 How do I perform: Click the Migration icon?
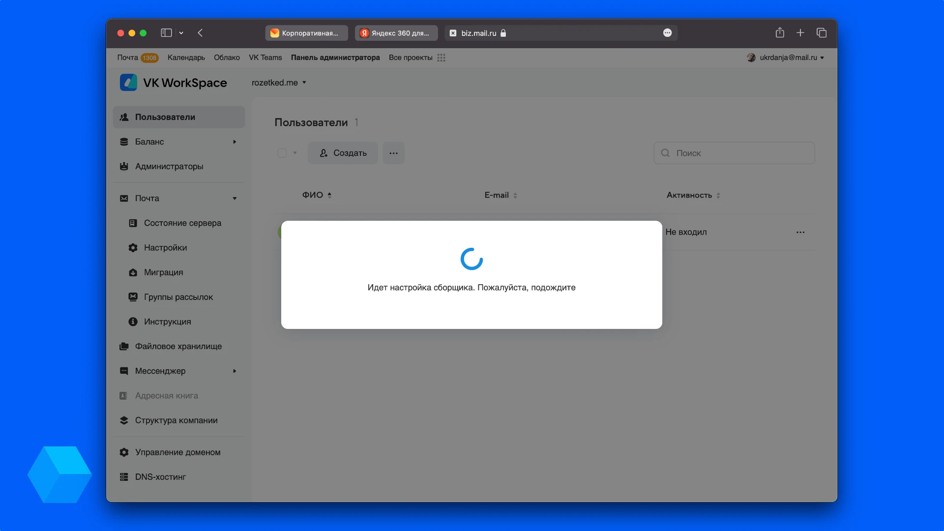pos(133,272)
